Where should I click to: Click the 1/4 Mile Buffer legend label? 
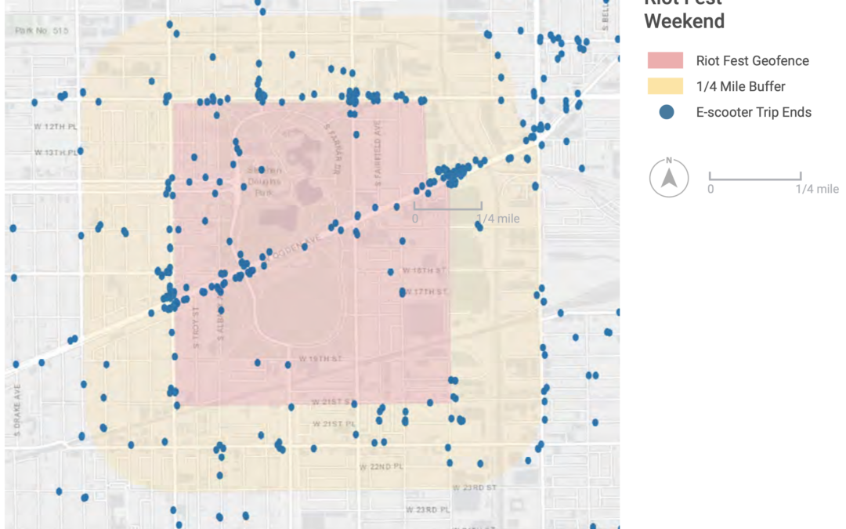tap(740, 86)
